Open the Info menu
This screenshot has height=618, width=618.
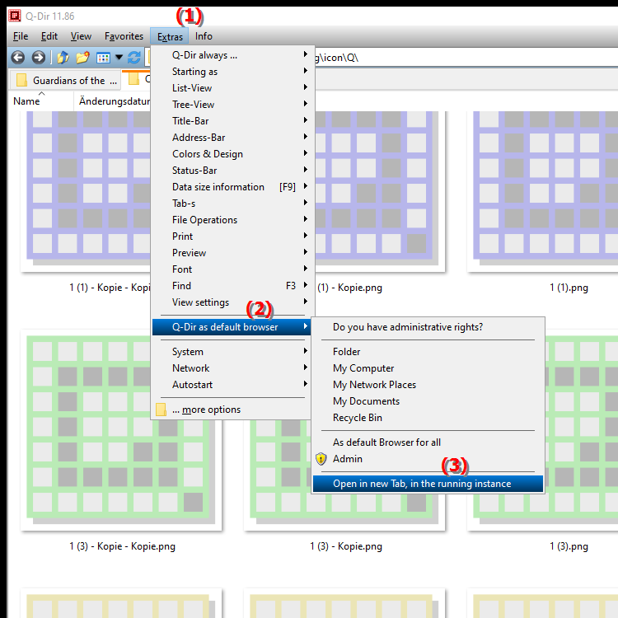(x=204, y=36)
